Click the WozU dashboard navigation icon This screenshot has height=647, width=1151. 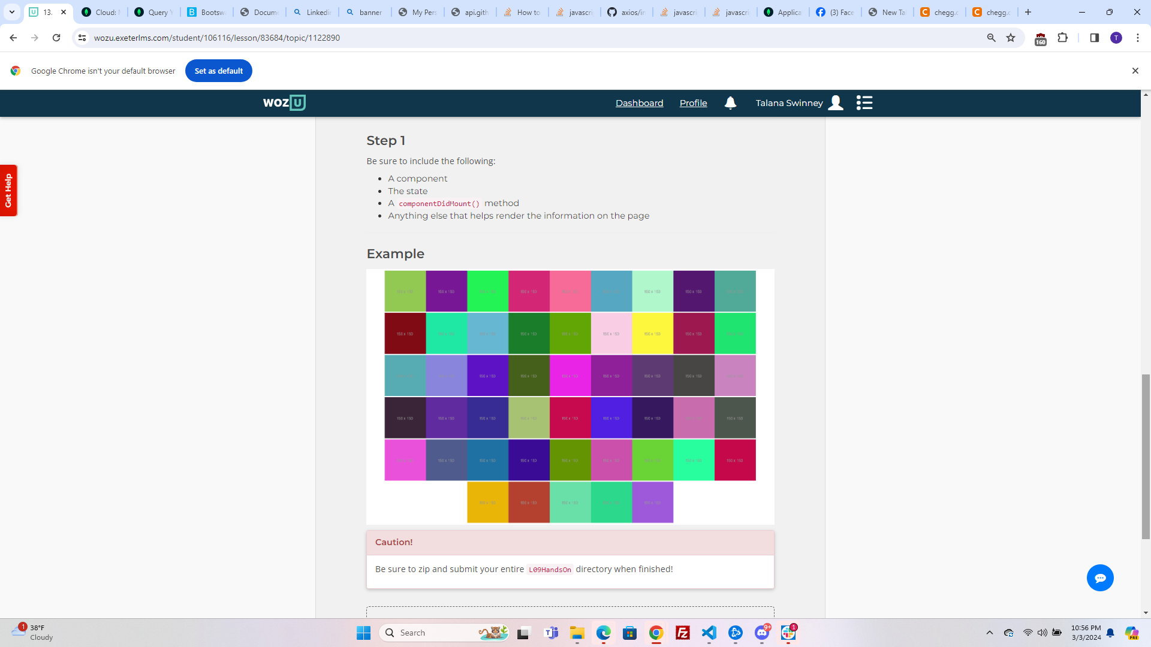point(864,102)
